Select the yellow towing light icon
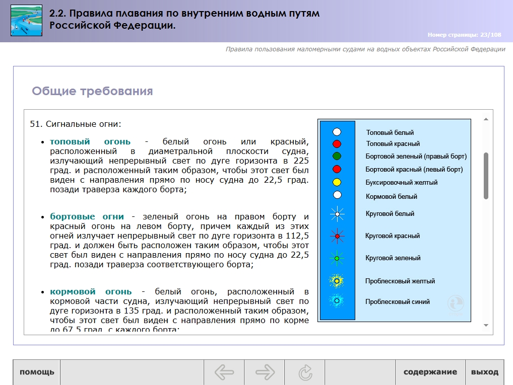The image size is (513, 385). click(x=337, y=182)
